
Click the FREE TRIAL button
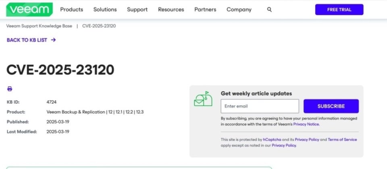pyautogui.click(x=339, y=10)
